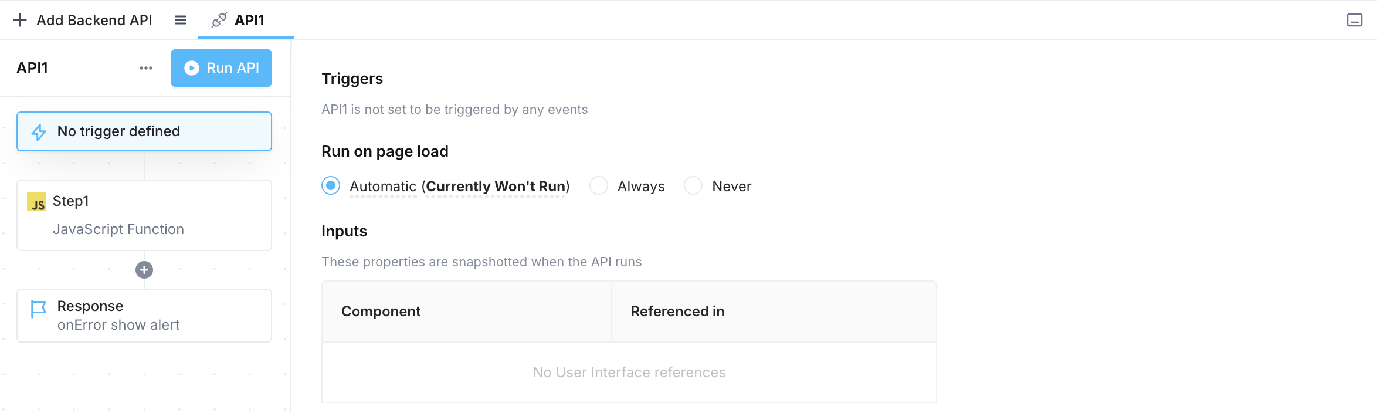Select the Step1 JavaScript Function block

pyautogui.click(x=144, y=215)
